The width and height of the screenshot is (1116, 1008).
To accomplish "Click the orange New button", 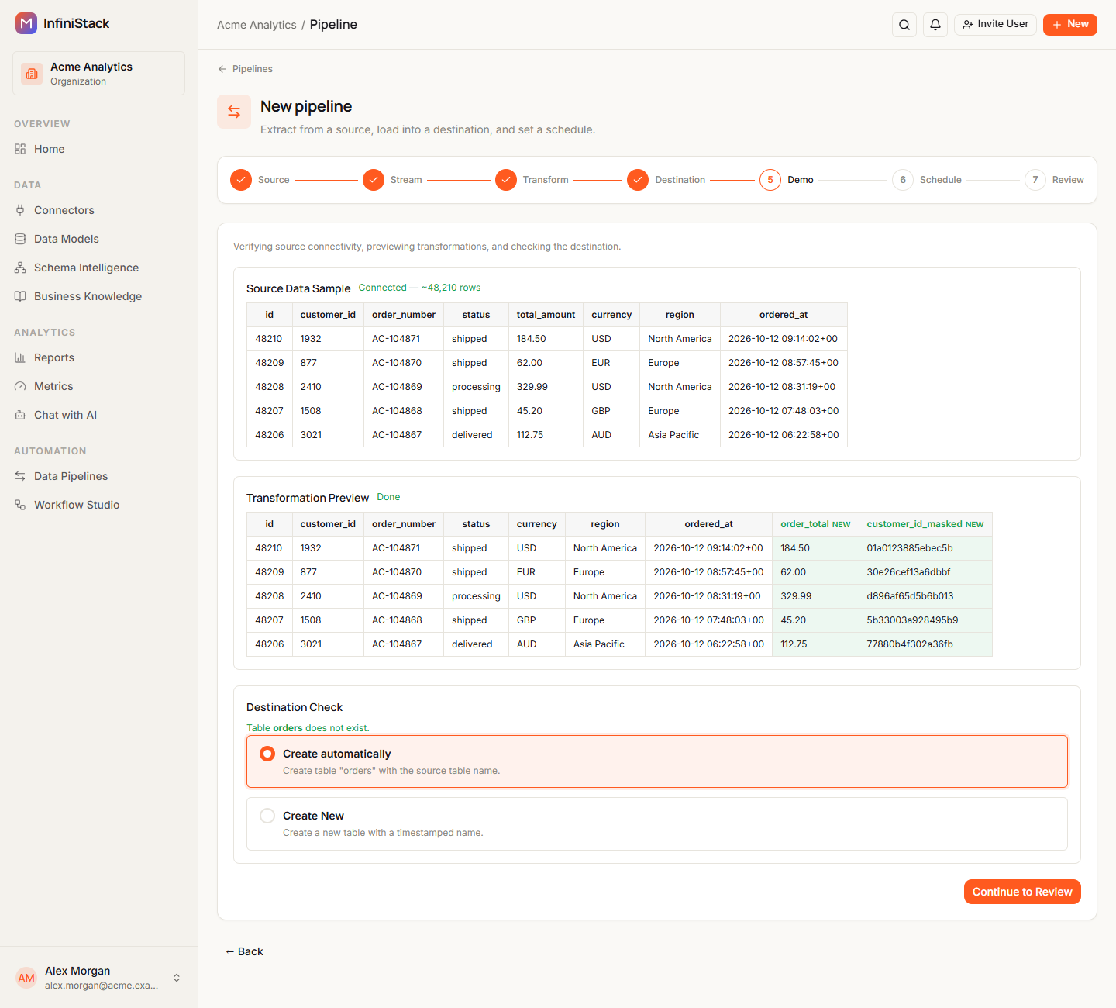I will 1070,25.
